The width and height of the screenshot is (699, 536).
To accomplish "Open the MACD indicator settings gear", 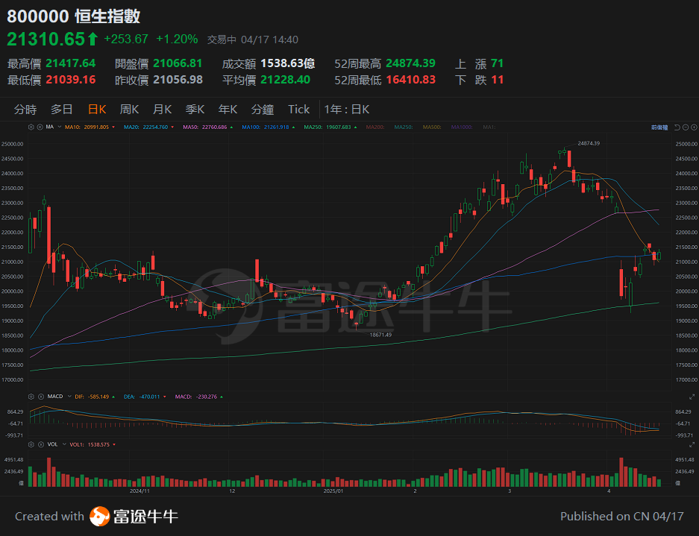I will tap(30, 397).
